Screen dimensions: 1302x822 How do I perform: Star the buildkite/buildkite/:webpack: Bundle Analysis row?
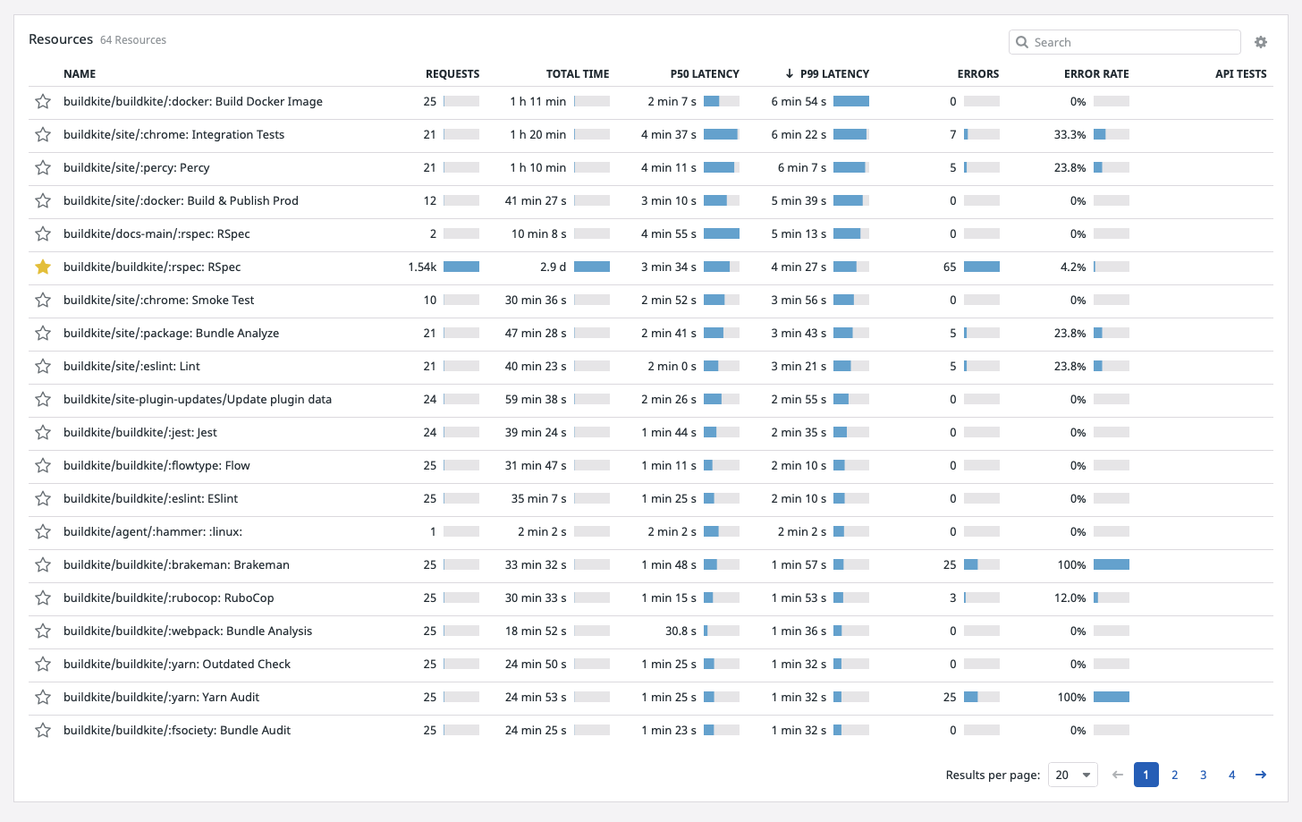pyautogui.click(x=43, y=631)
